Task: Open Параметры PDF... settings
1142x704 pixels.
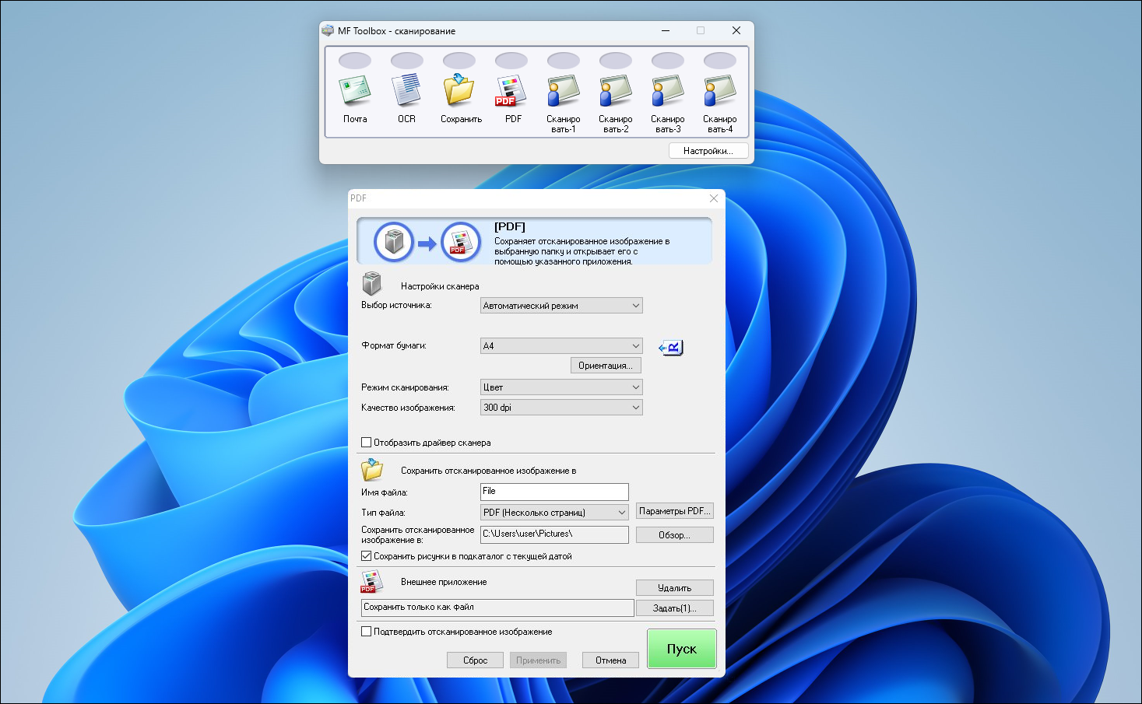Action: 674,511
